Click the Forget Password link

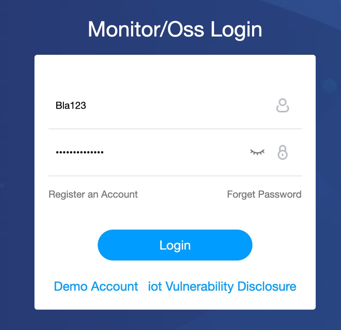(x=264, y=194)
